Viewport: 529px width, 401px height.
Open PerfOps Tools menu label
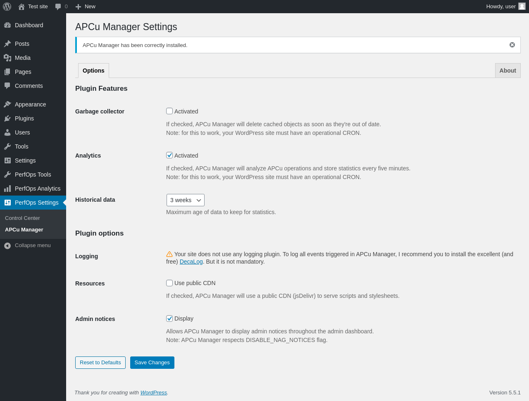(x=33, y=175)
